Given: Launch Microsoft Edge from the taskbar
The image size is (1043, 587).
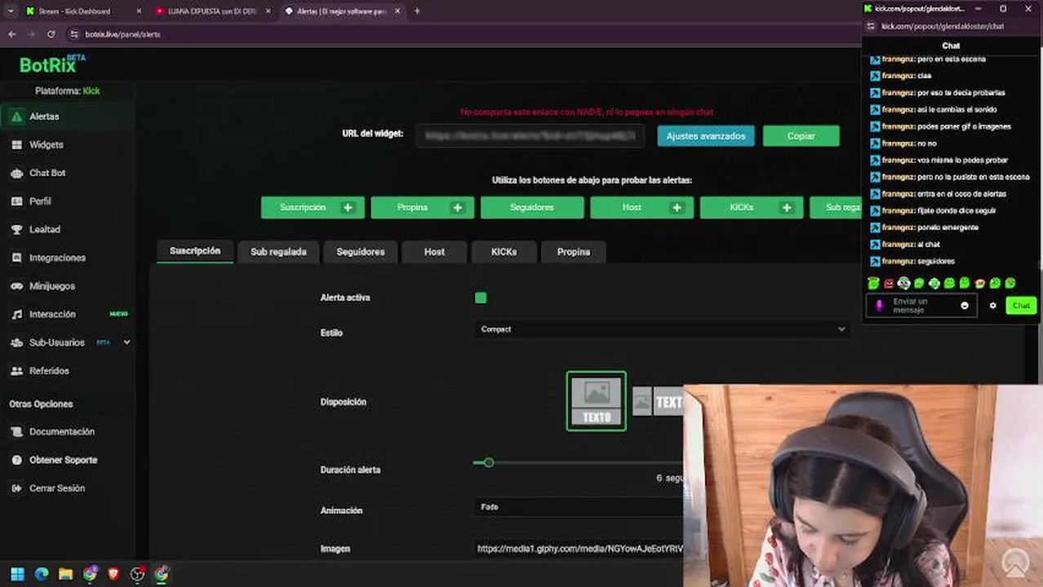Looking at the screenshot, I should coord(42,574).
